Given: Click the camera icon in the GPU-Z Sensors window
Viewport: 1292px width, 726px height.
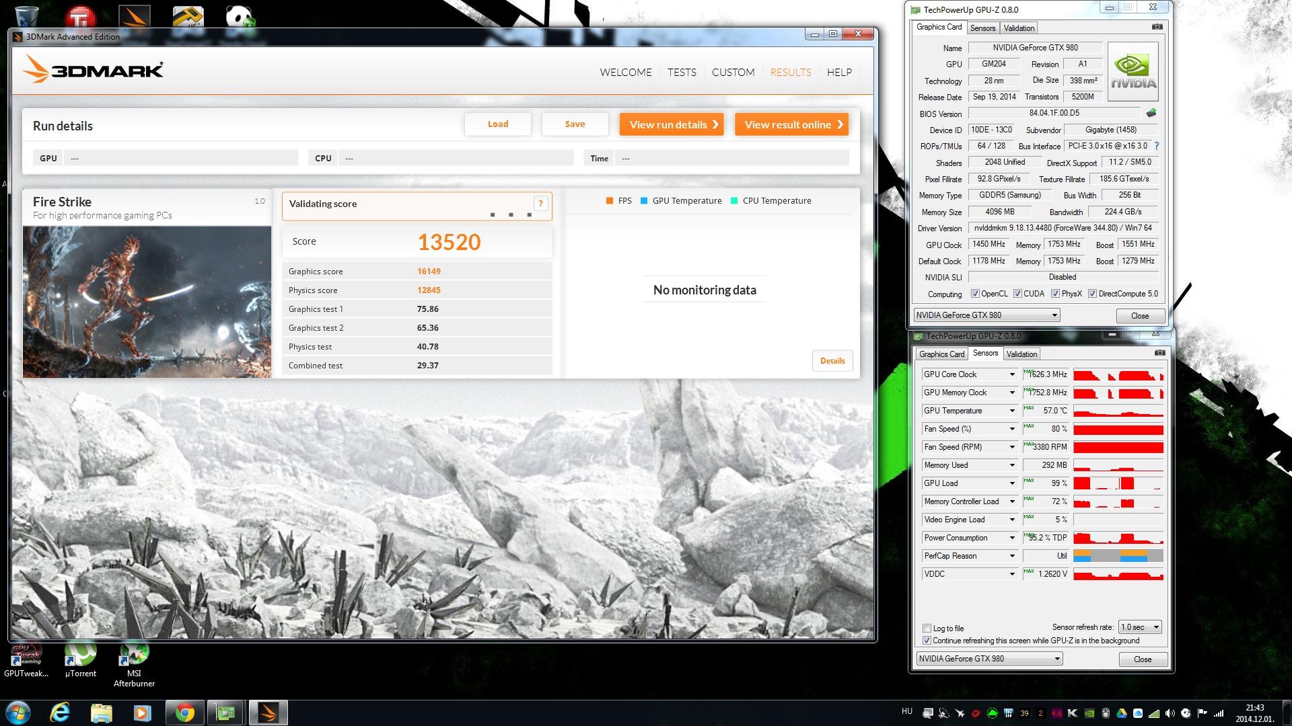Looking at the screenshot, I should [1160, 353].
